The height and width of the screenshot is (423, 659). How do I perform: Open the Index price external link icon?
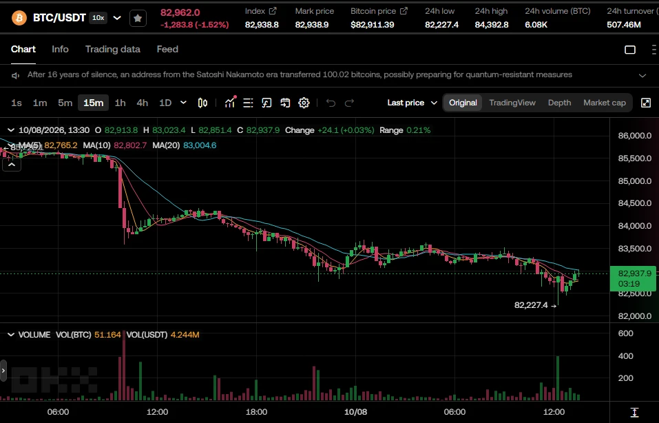click(x=273, y=11)
